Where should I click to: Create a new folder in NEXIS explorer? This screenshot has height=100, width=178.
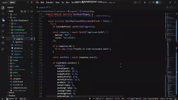coord(25,11)
